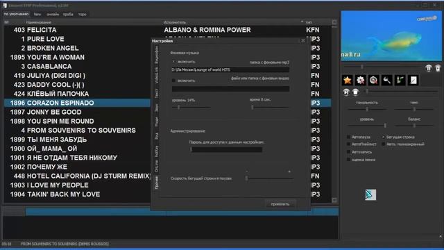Select the song TAKIN' BACK MY LOVE
The image size is (444, 250).
63,194
